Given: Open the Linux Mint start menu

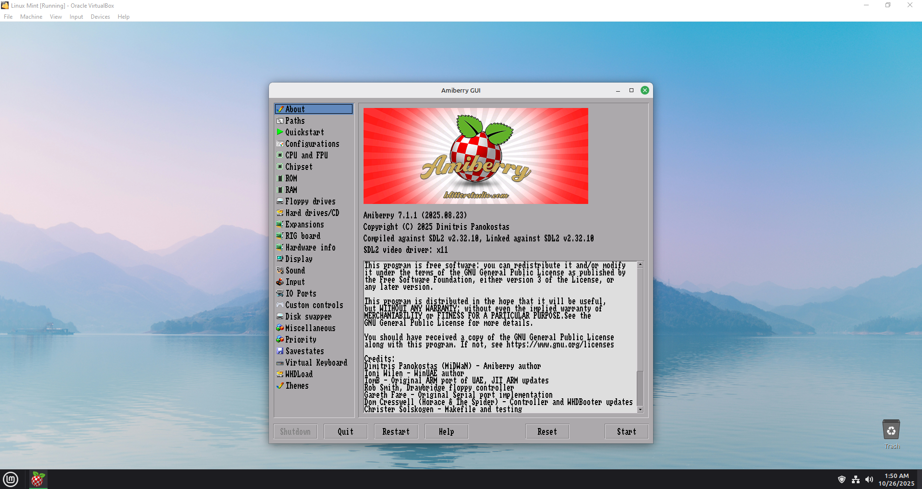Looking at the screenshot, I should [x=11, y=479].
